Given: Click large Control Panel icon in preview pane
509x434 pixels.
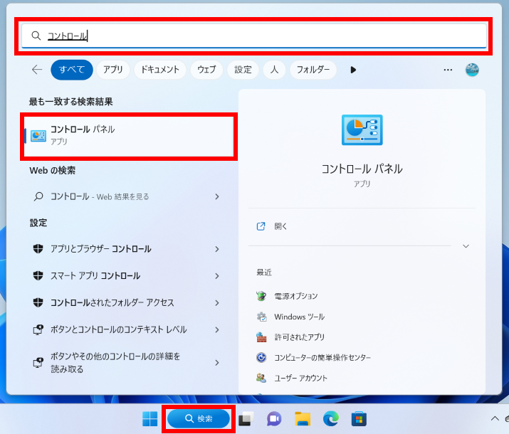Looking at the screenshot, I should tap(362, 129).
